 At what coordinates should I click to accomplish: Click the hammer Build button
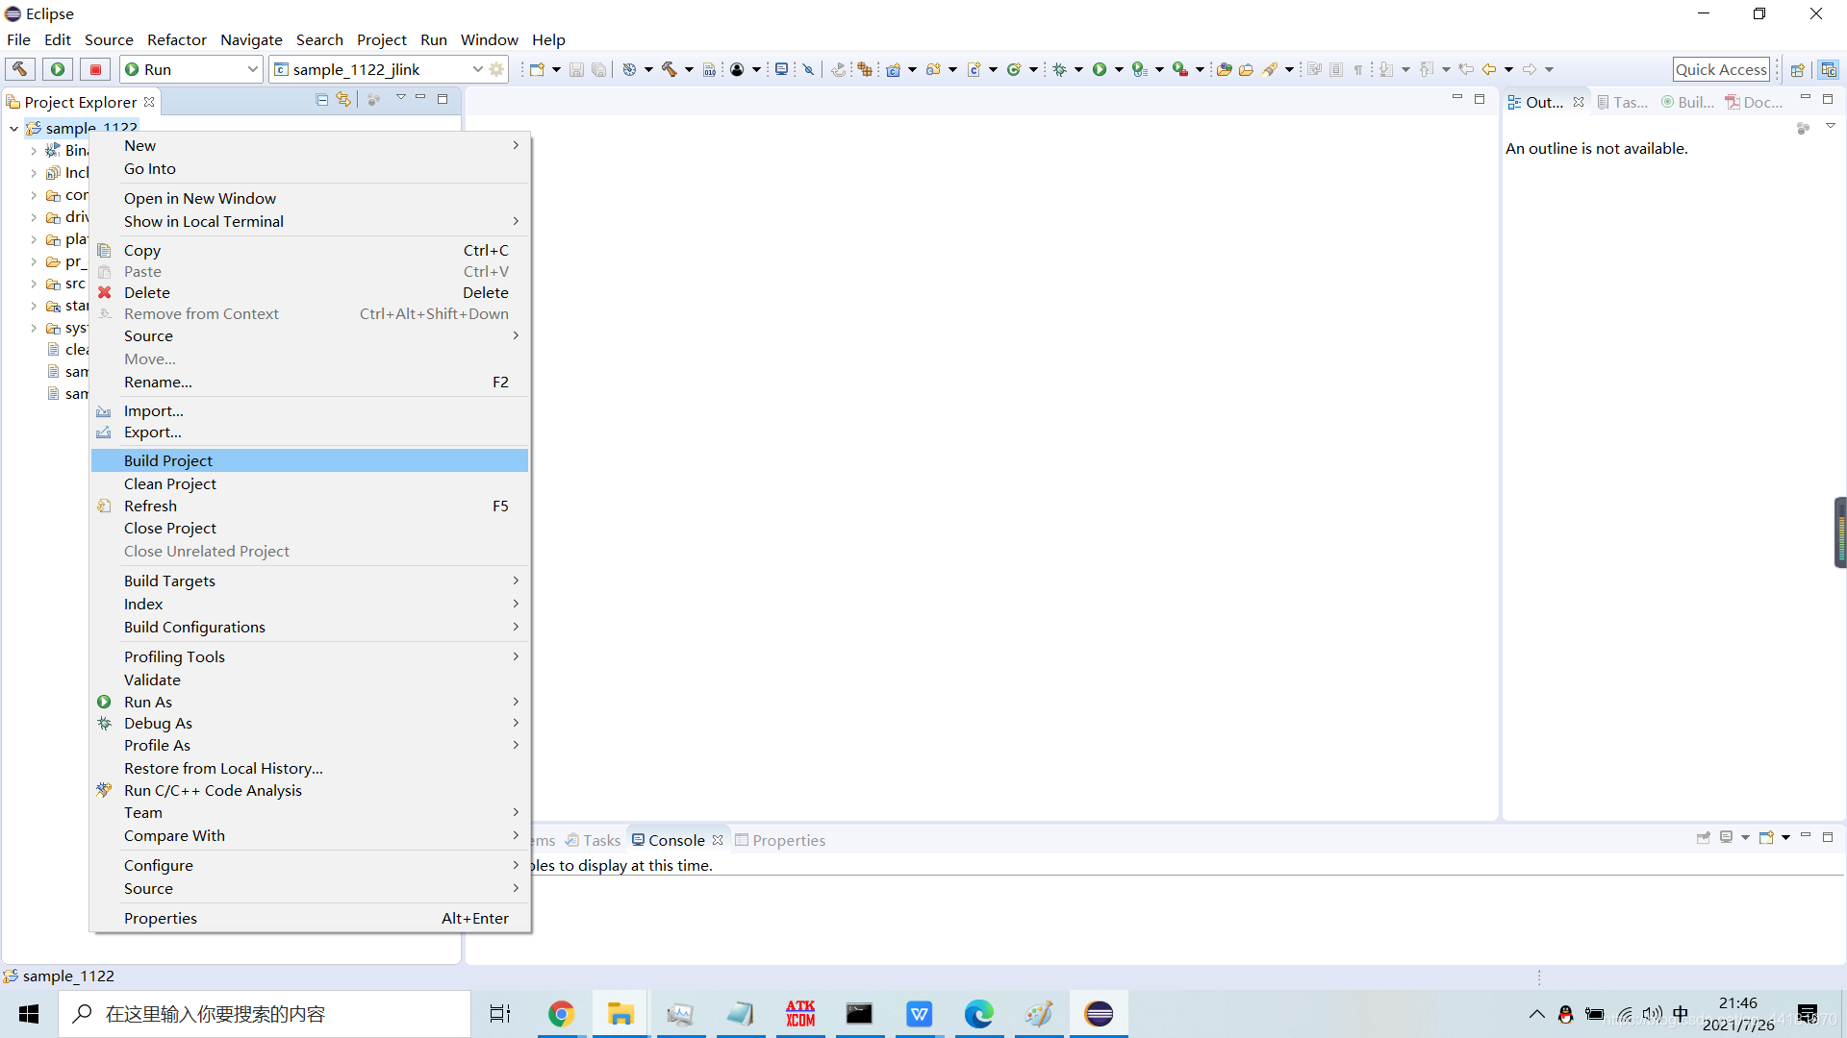coord(19,69)
